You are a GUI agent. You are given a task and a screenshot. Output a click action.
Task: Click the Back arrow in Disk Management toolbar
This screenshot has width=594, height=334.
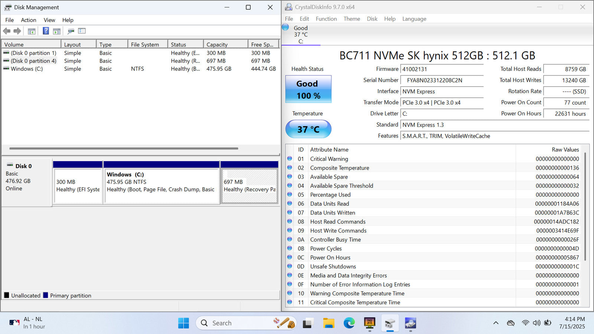tap(7, 31)
